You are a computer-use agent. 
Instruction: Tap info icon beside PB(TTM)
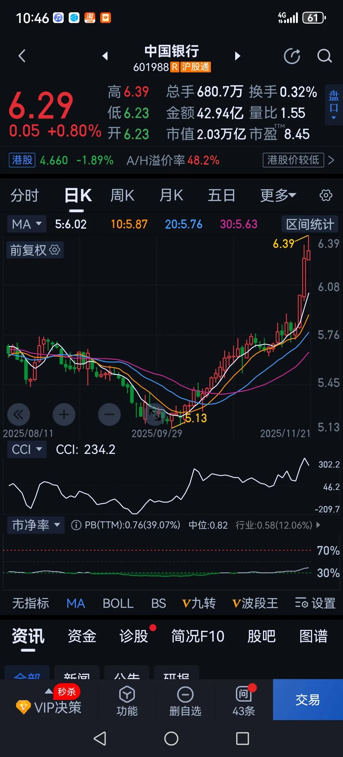[x=76, y=525]
